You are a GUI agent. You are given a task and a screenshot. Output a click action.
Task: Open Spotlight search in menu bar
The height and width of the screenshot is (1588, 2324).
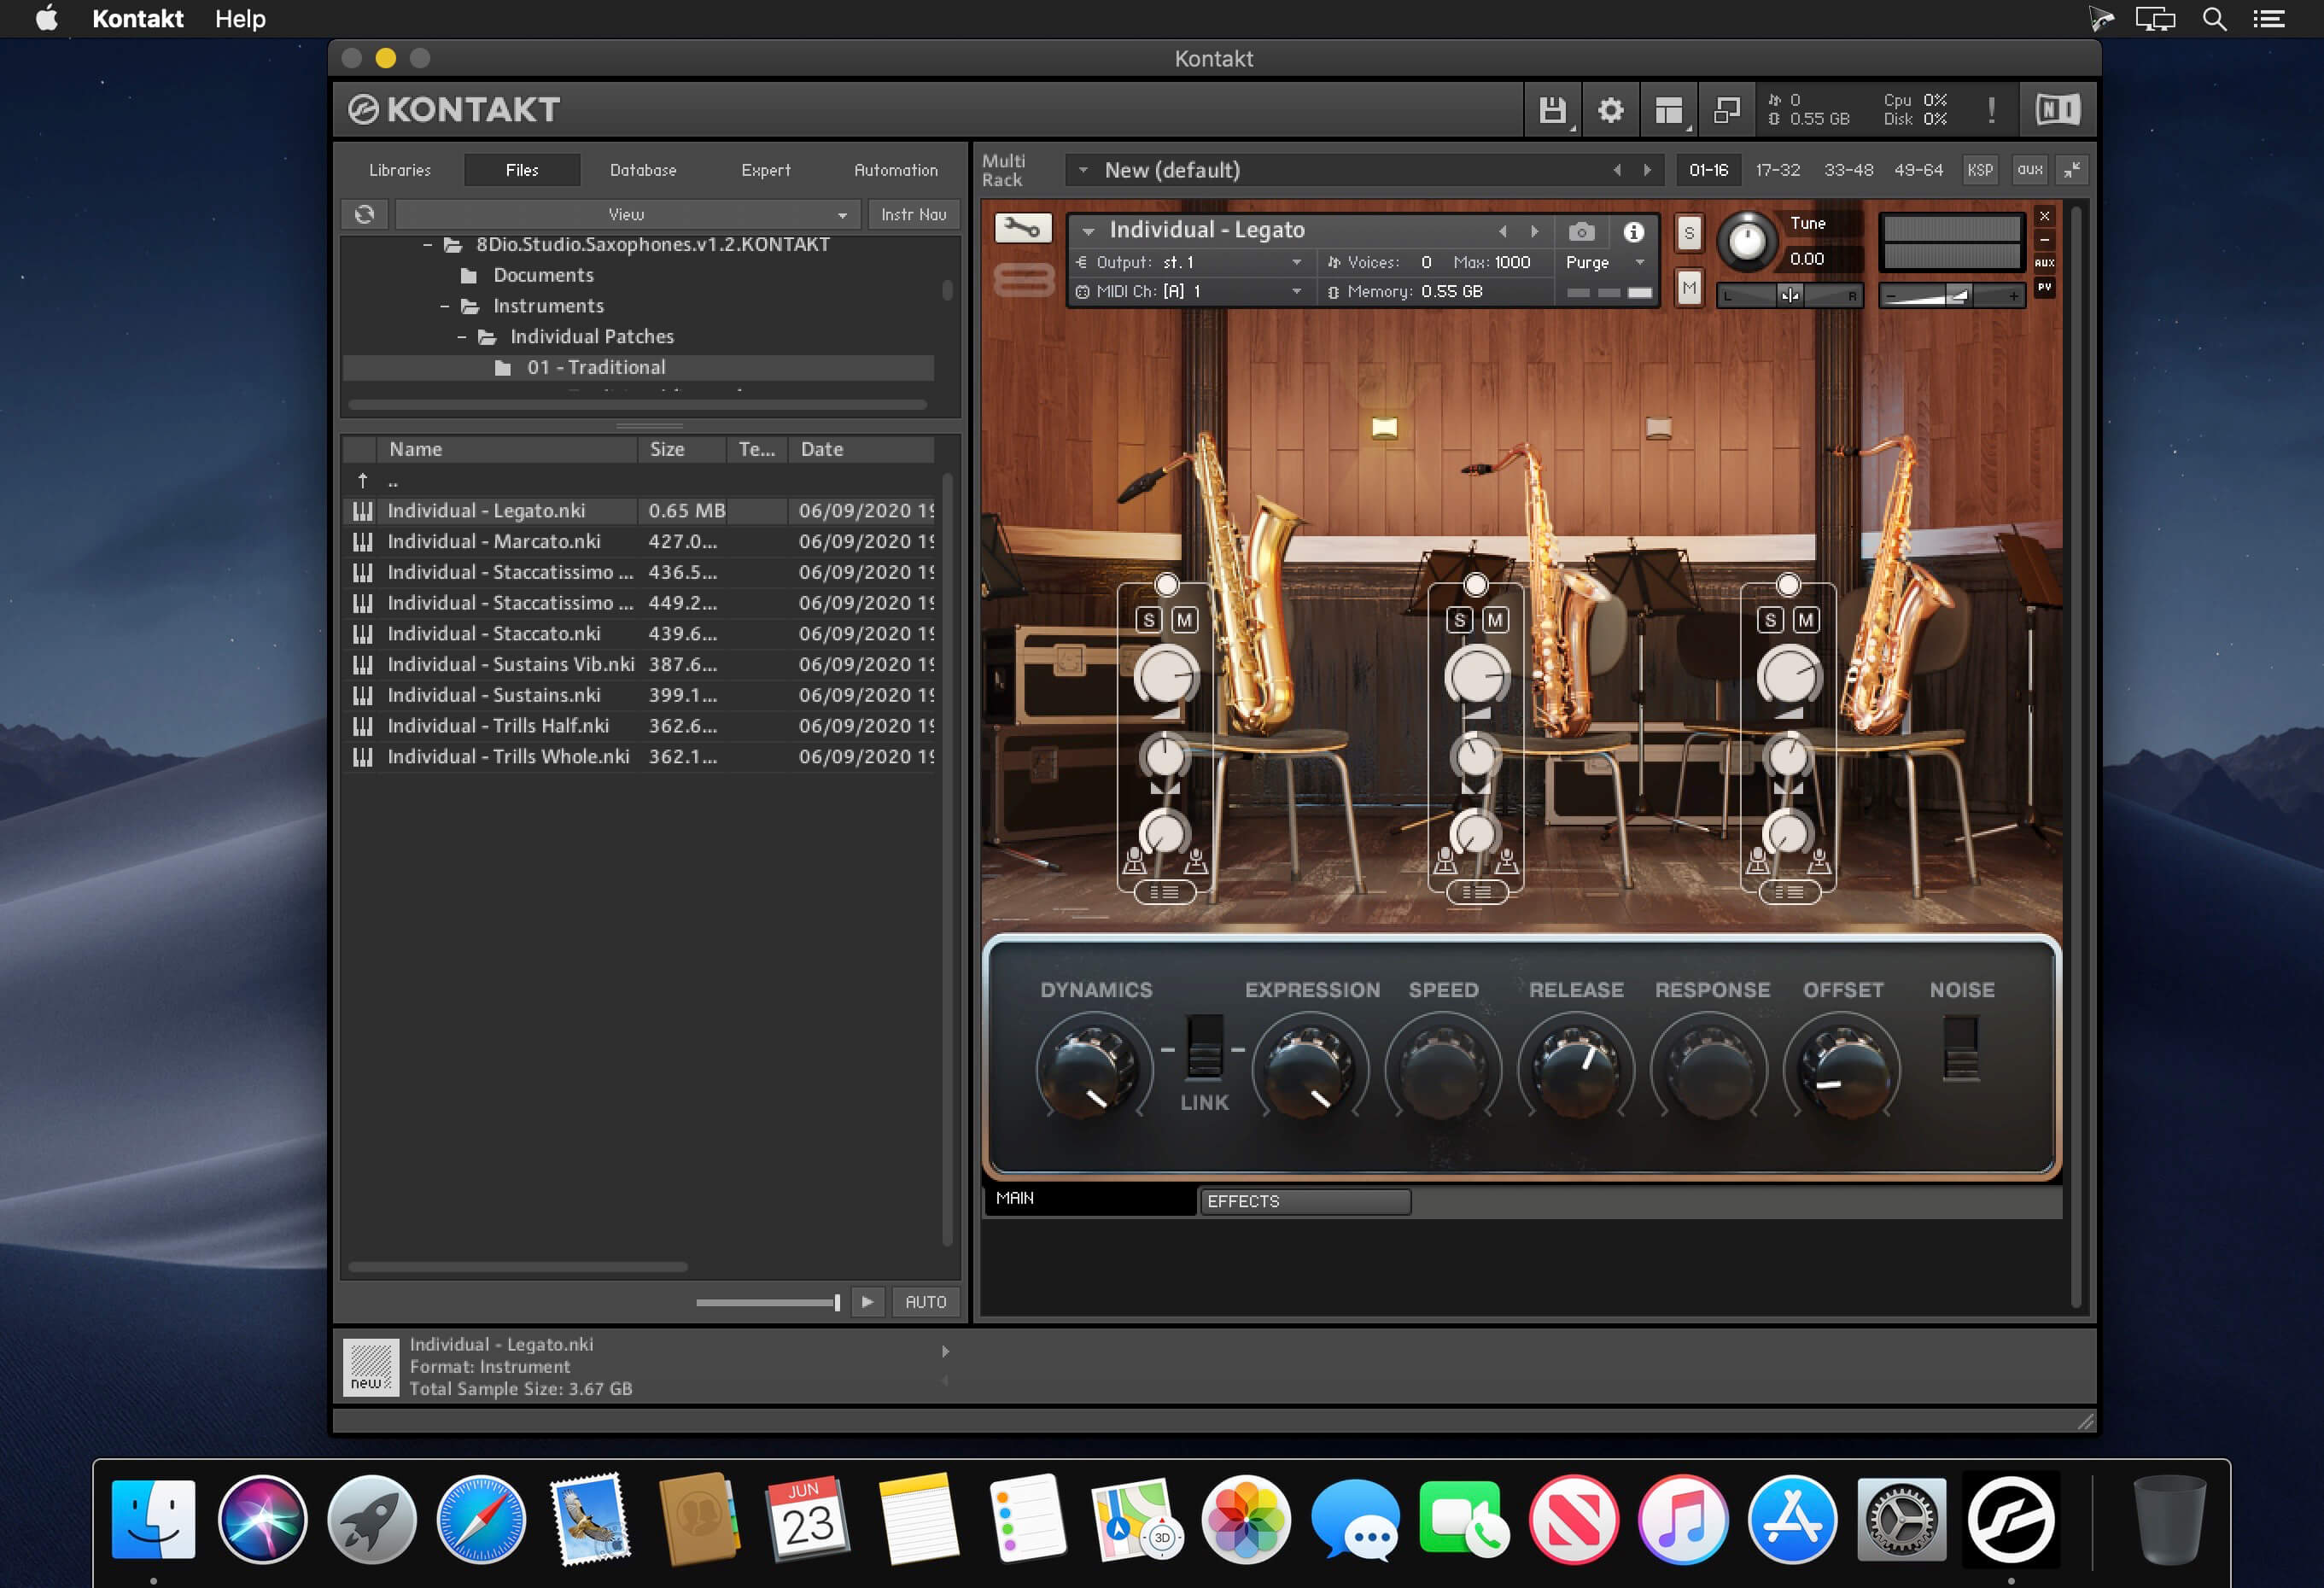click(x=2214, y=19)
